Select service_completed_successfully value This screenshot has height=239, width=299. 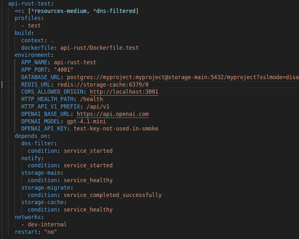coord(113,195)
